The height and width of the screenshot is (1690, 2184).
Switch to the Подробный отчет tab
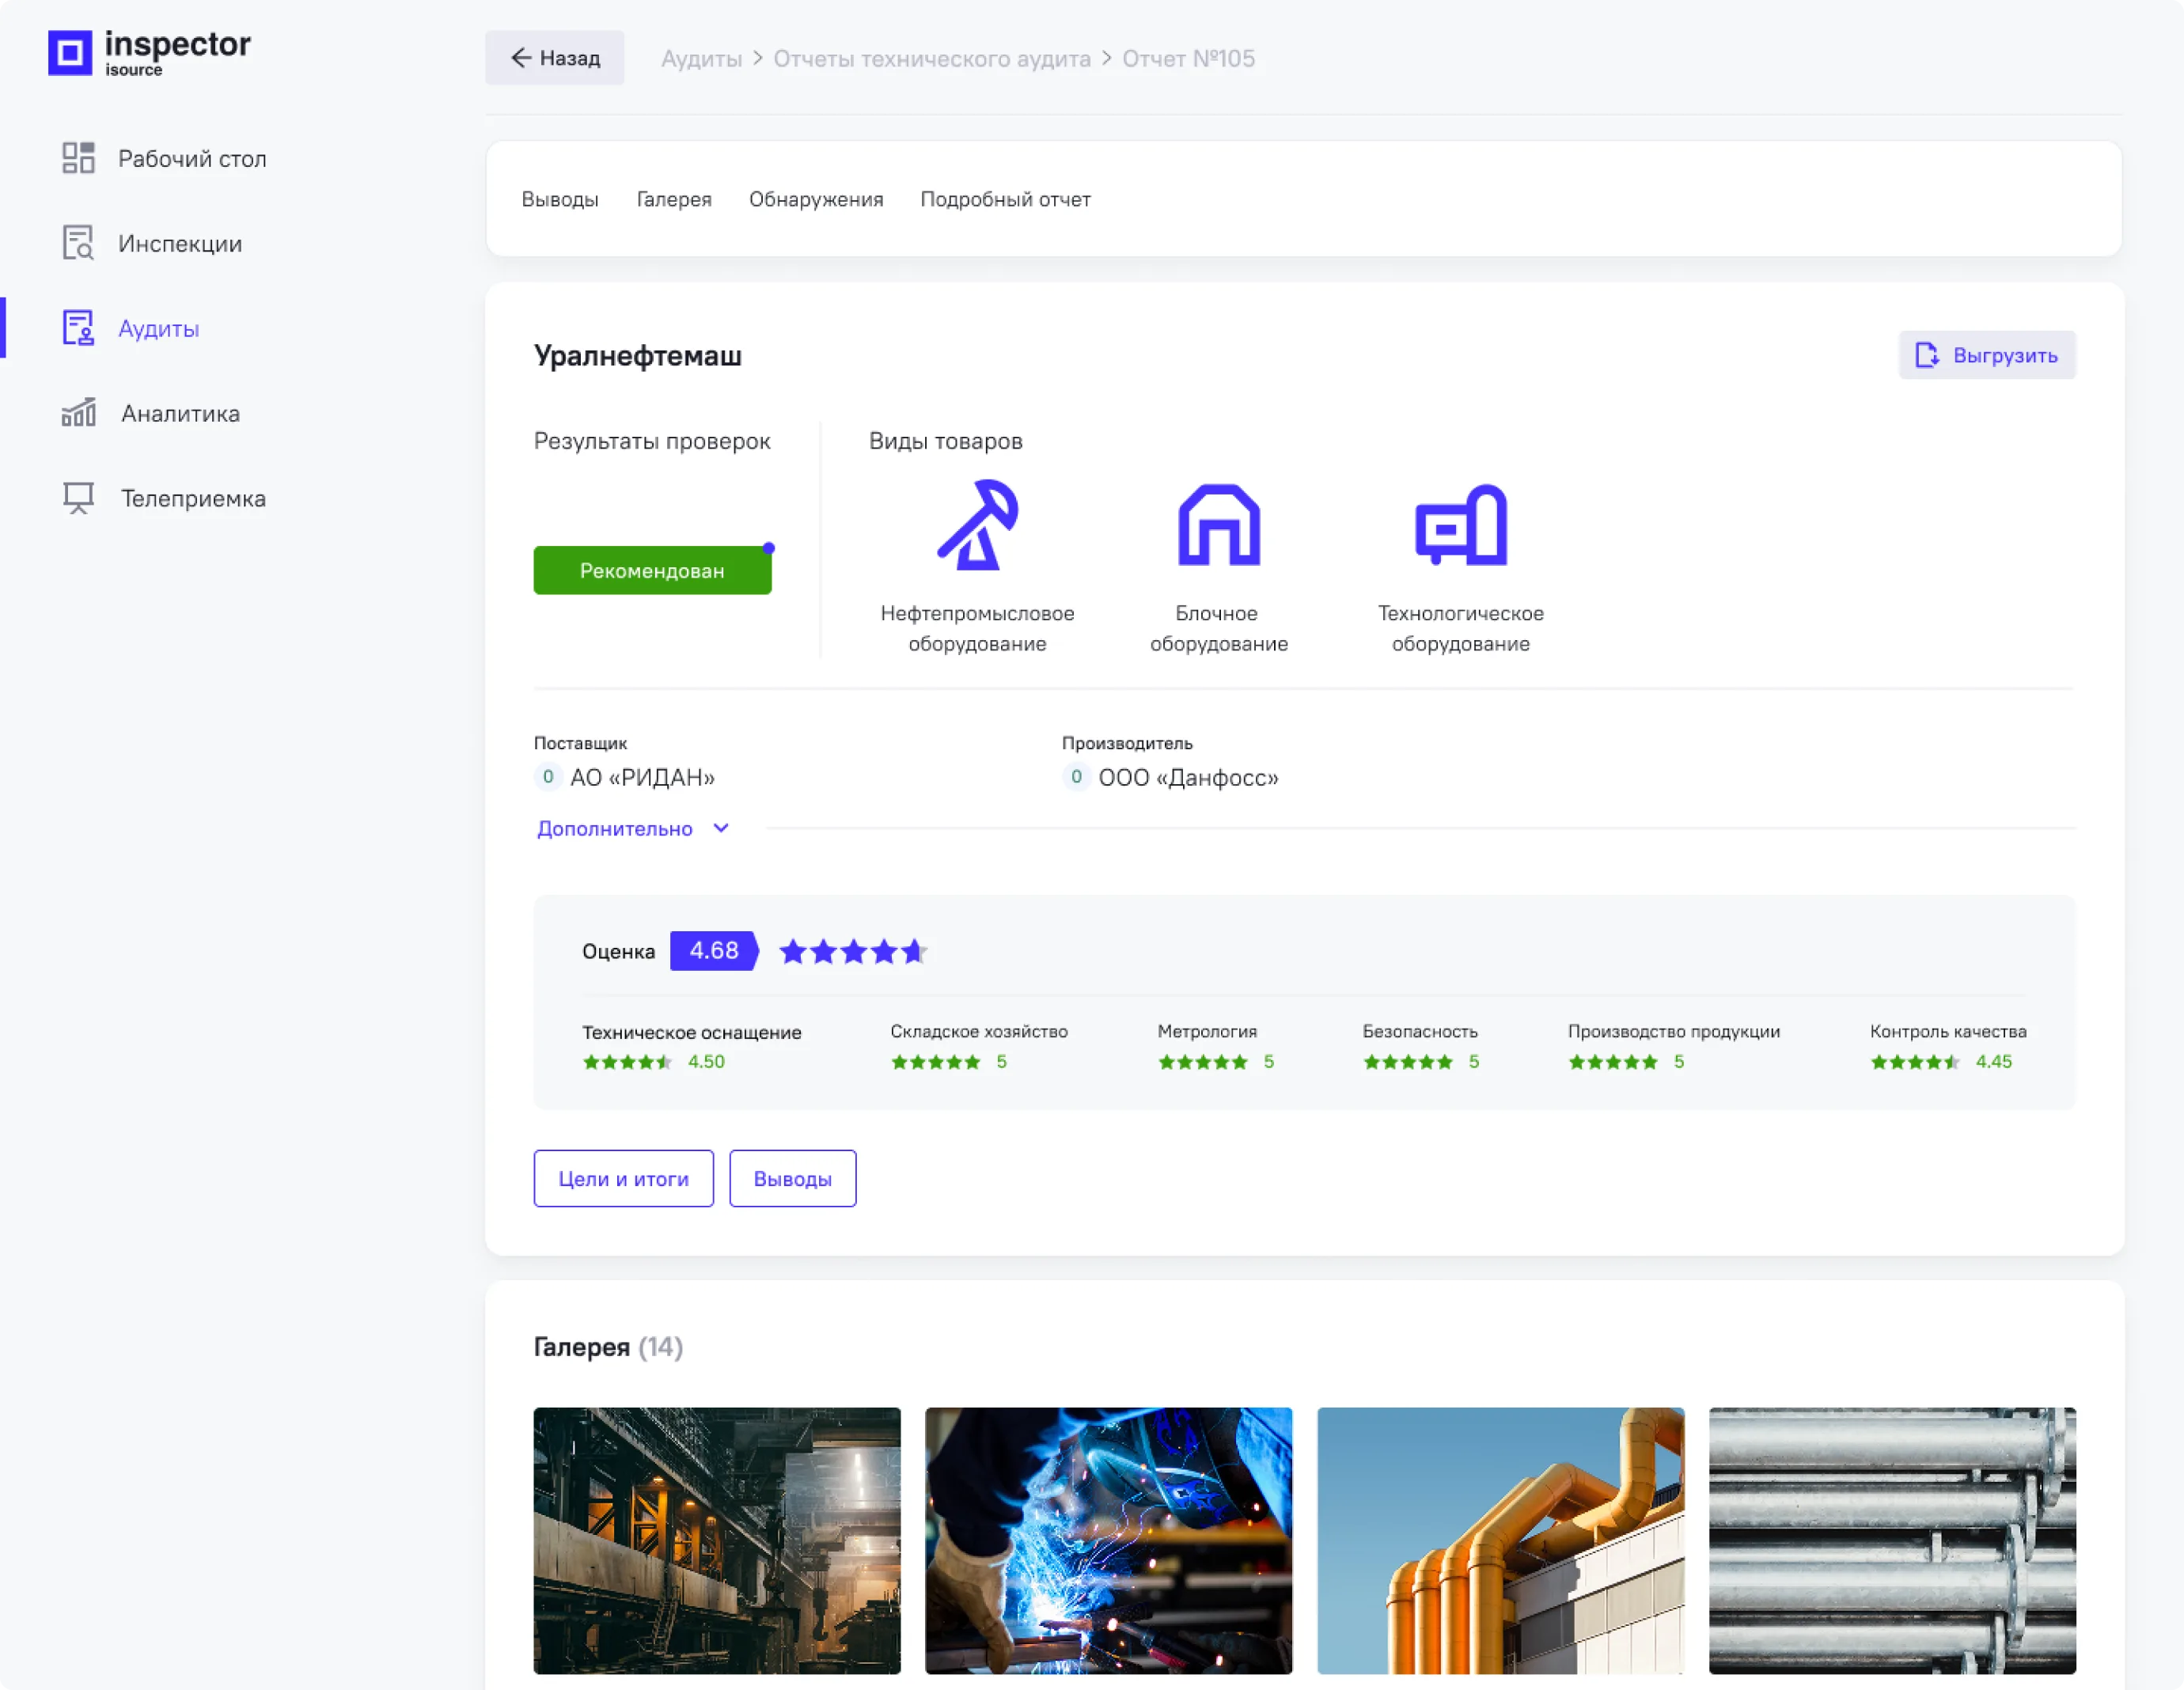click(1005, 199)
